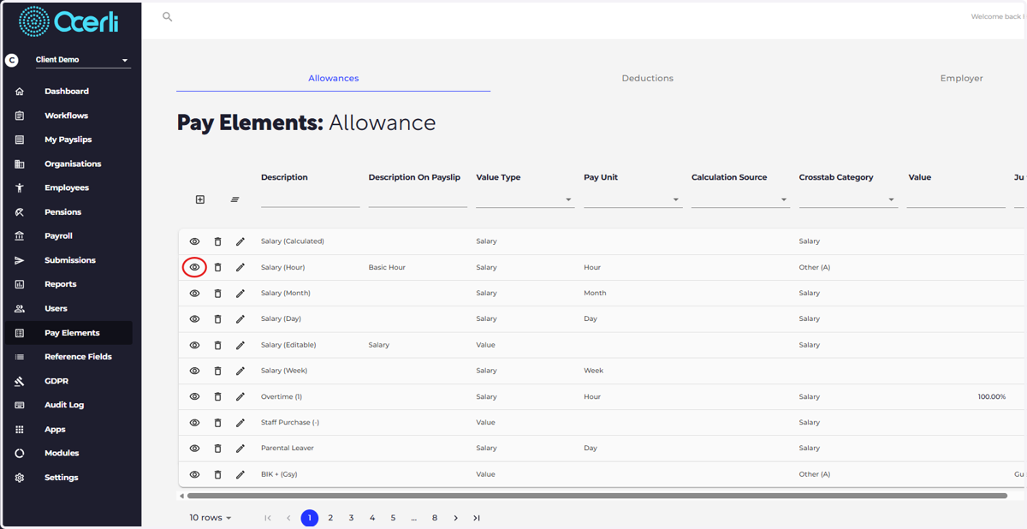Click the add new pay element icon
The width and height of the screenshot is (1027, 529).
(x=200, y=199)
